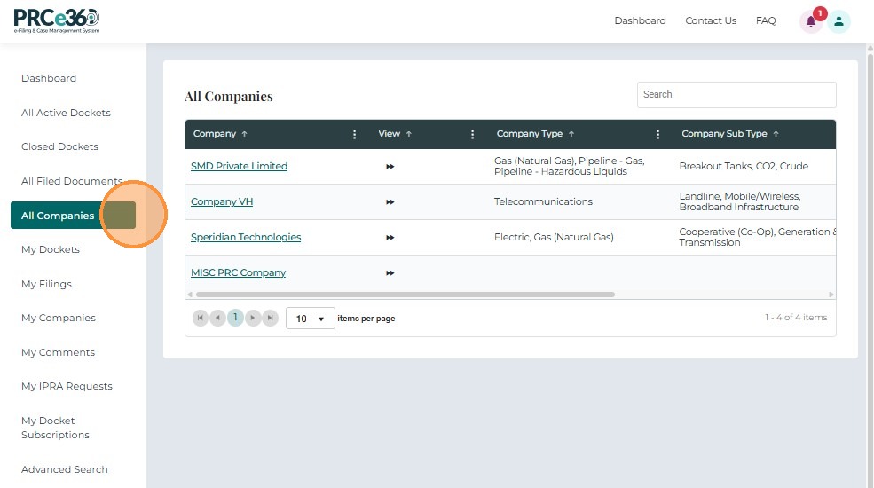Click the PRCe360 logo

57,21
